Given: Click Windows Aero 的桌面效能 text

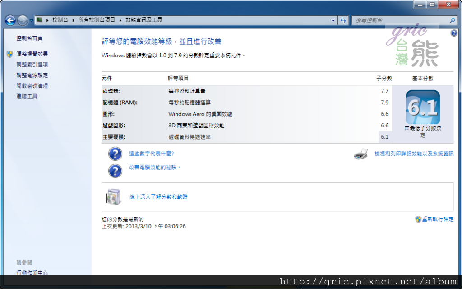Looking at the screenshot, I should click(200, 114).
